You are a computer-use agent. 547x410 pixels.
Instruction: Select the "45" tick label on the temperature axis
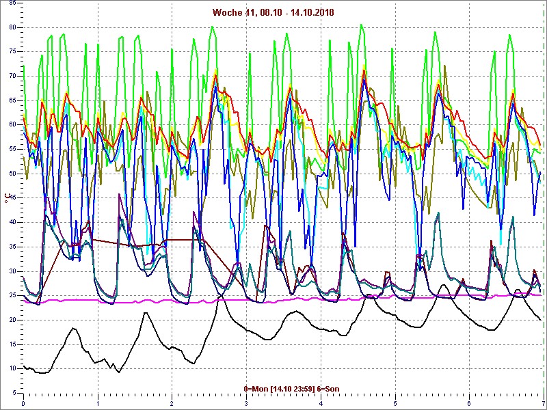[x=12, y=198]
